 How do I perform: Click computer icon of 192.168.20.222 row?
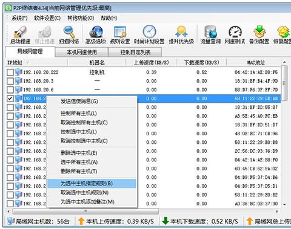(18, 72)
